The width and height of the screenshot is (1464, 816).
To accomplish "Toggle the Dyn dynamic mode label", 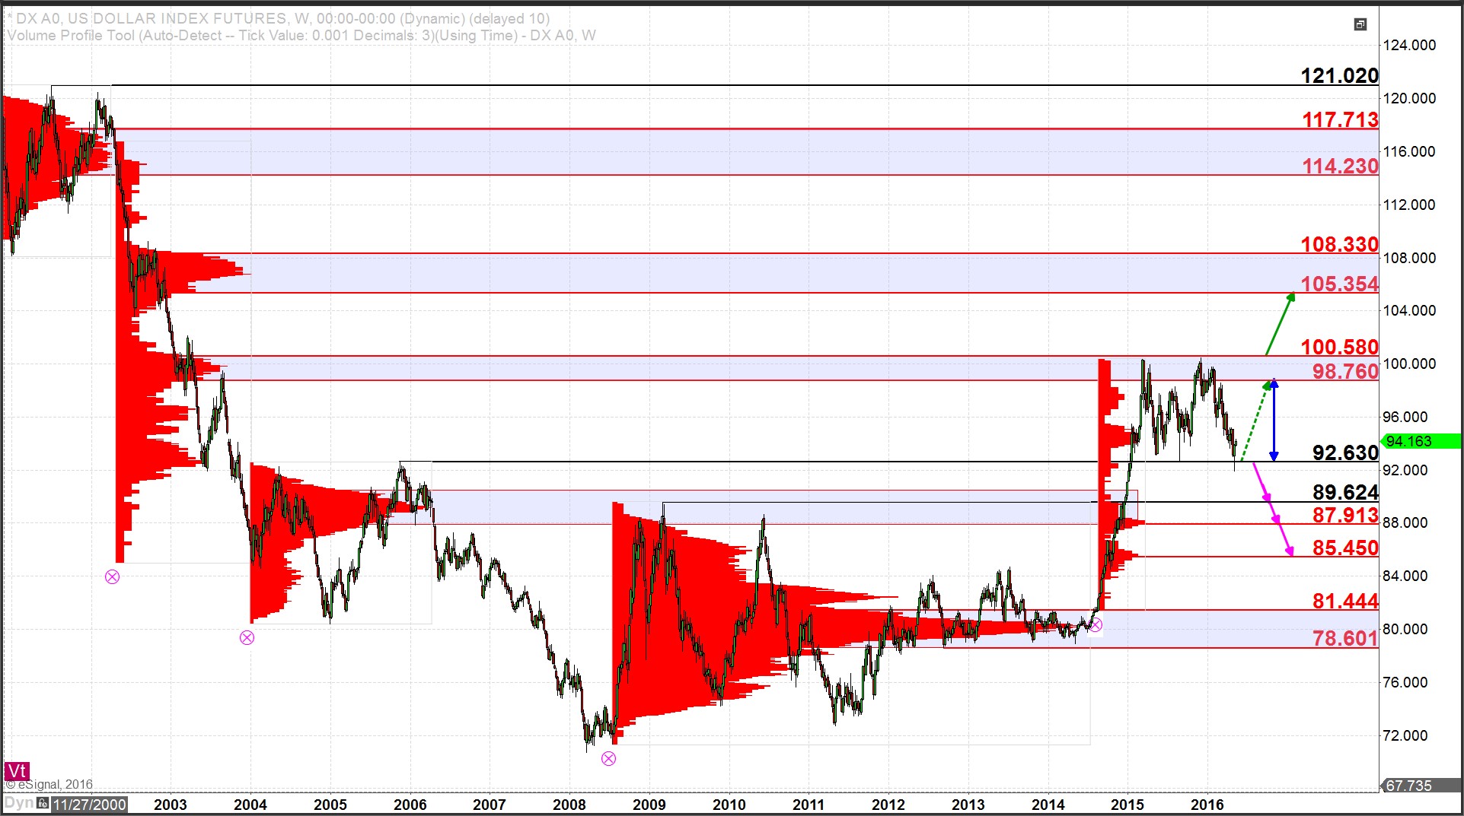I will pos(18,804).
